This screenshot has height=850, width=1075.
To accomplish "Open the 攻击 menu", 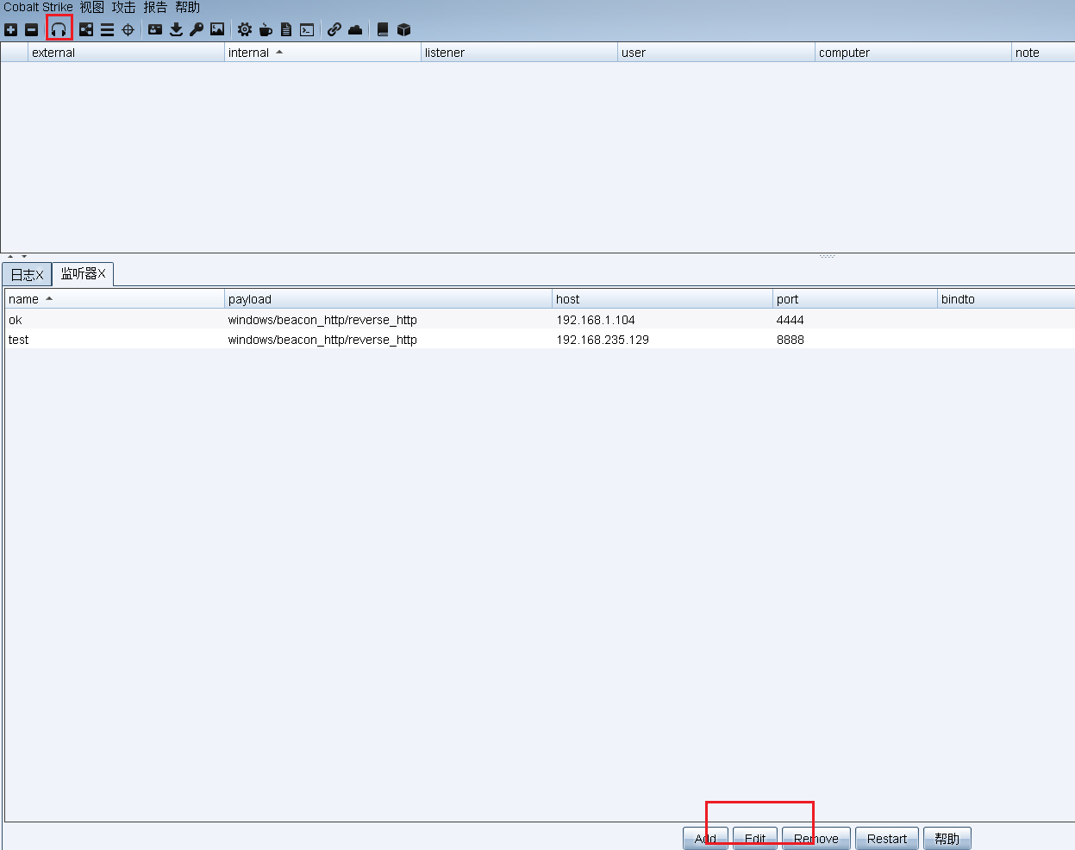I will [124, 7].
